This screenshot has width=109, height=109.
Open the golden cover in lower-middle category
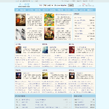pyautogui.click(x=45, y=76)
